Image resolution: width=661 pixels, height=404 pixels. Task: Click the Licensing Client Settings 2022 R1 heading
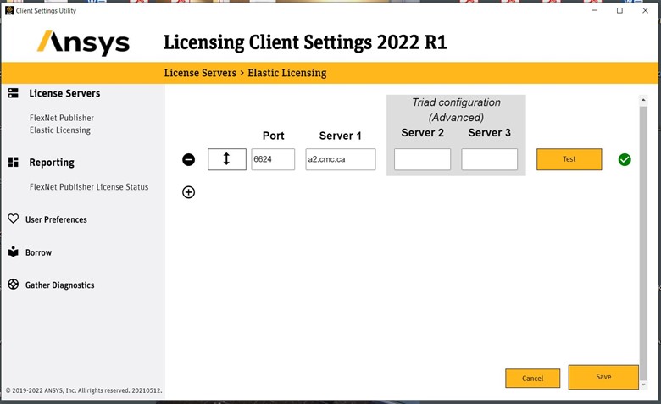click(x=305, y=42)
